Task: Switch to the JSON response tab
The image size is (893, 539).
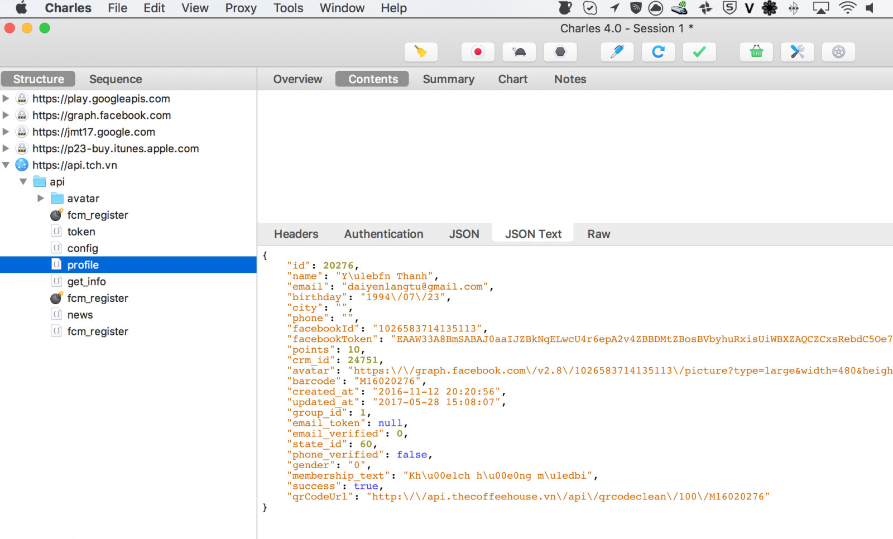Action: (464, 234)
